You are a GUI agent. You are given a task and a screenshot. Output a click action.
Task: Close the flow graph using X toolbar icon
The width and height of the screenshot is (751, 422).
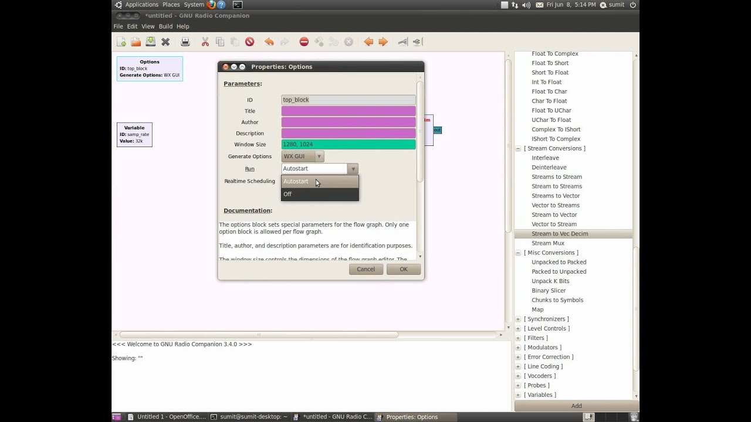(165, 42)
